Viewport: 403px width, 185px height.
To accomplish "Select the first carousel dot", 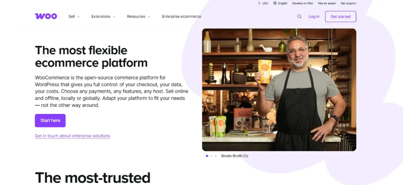I will click(207, 156).
